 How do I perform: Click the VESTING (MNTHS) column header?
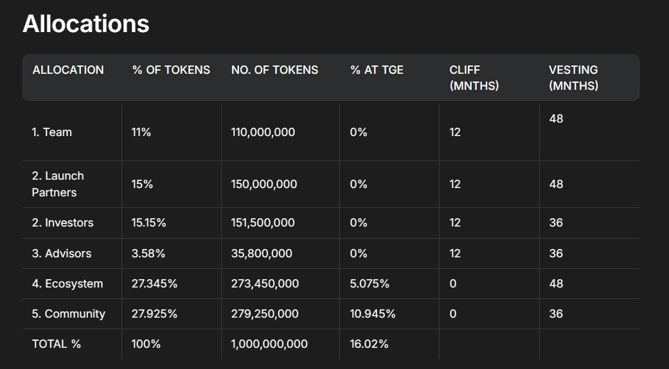[573, 78]
